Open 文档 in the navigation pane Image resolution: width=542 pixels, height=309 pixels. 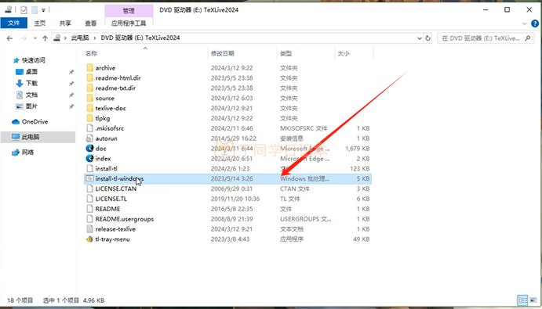point(31,95)
